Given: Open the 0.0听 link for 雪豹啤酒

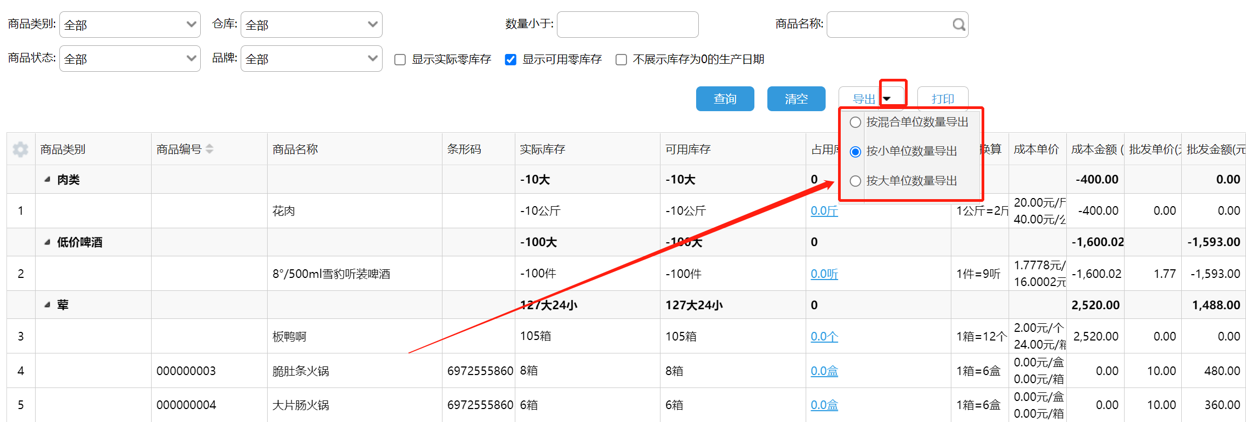Looking at the screenshot, I should [824, 274].
